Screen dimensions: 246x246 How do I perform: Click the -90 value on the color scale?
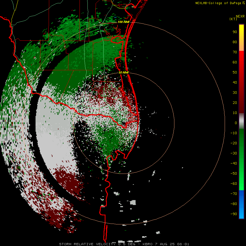tap(234, 214)
